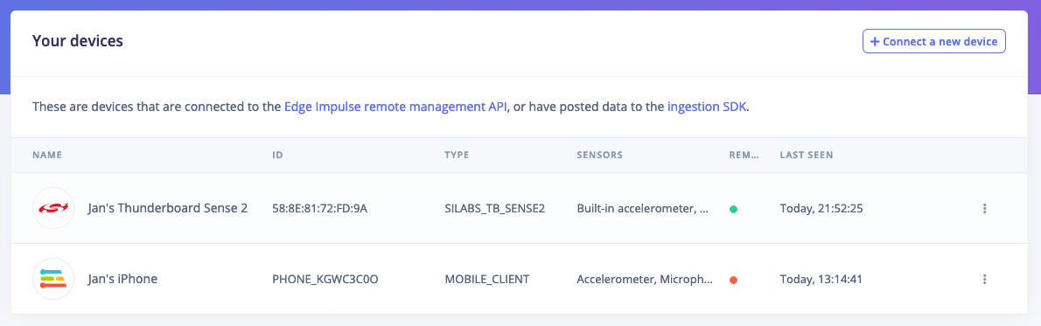Select device name Jan's Thunderboard Sense 2
Screen dimensions: 1041x326
[167, 209]
